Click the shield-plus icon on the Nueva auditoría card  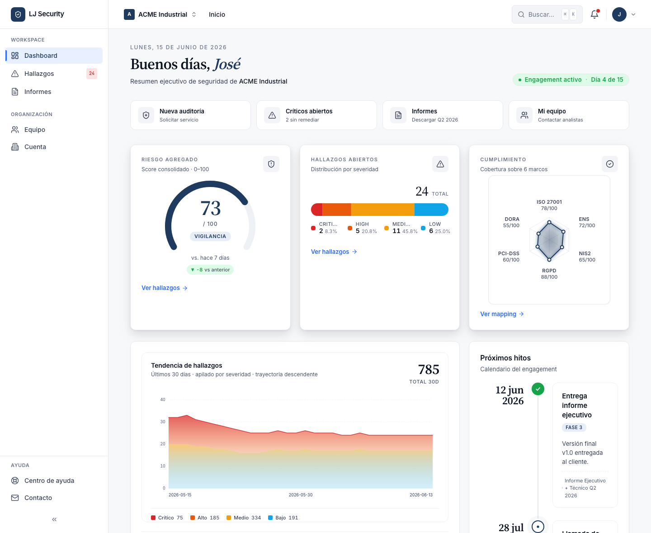(x=146, y=115)
